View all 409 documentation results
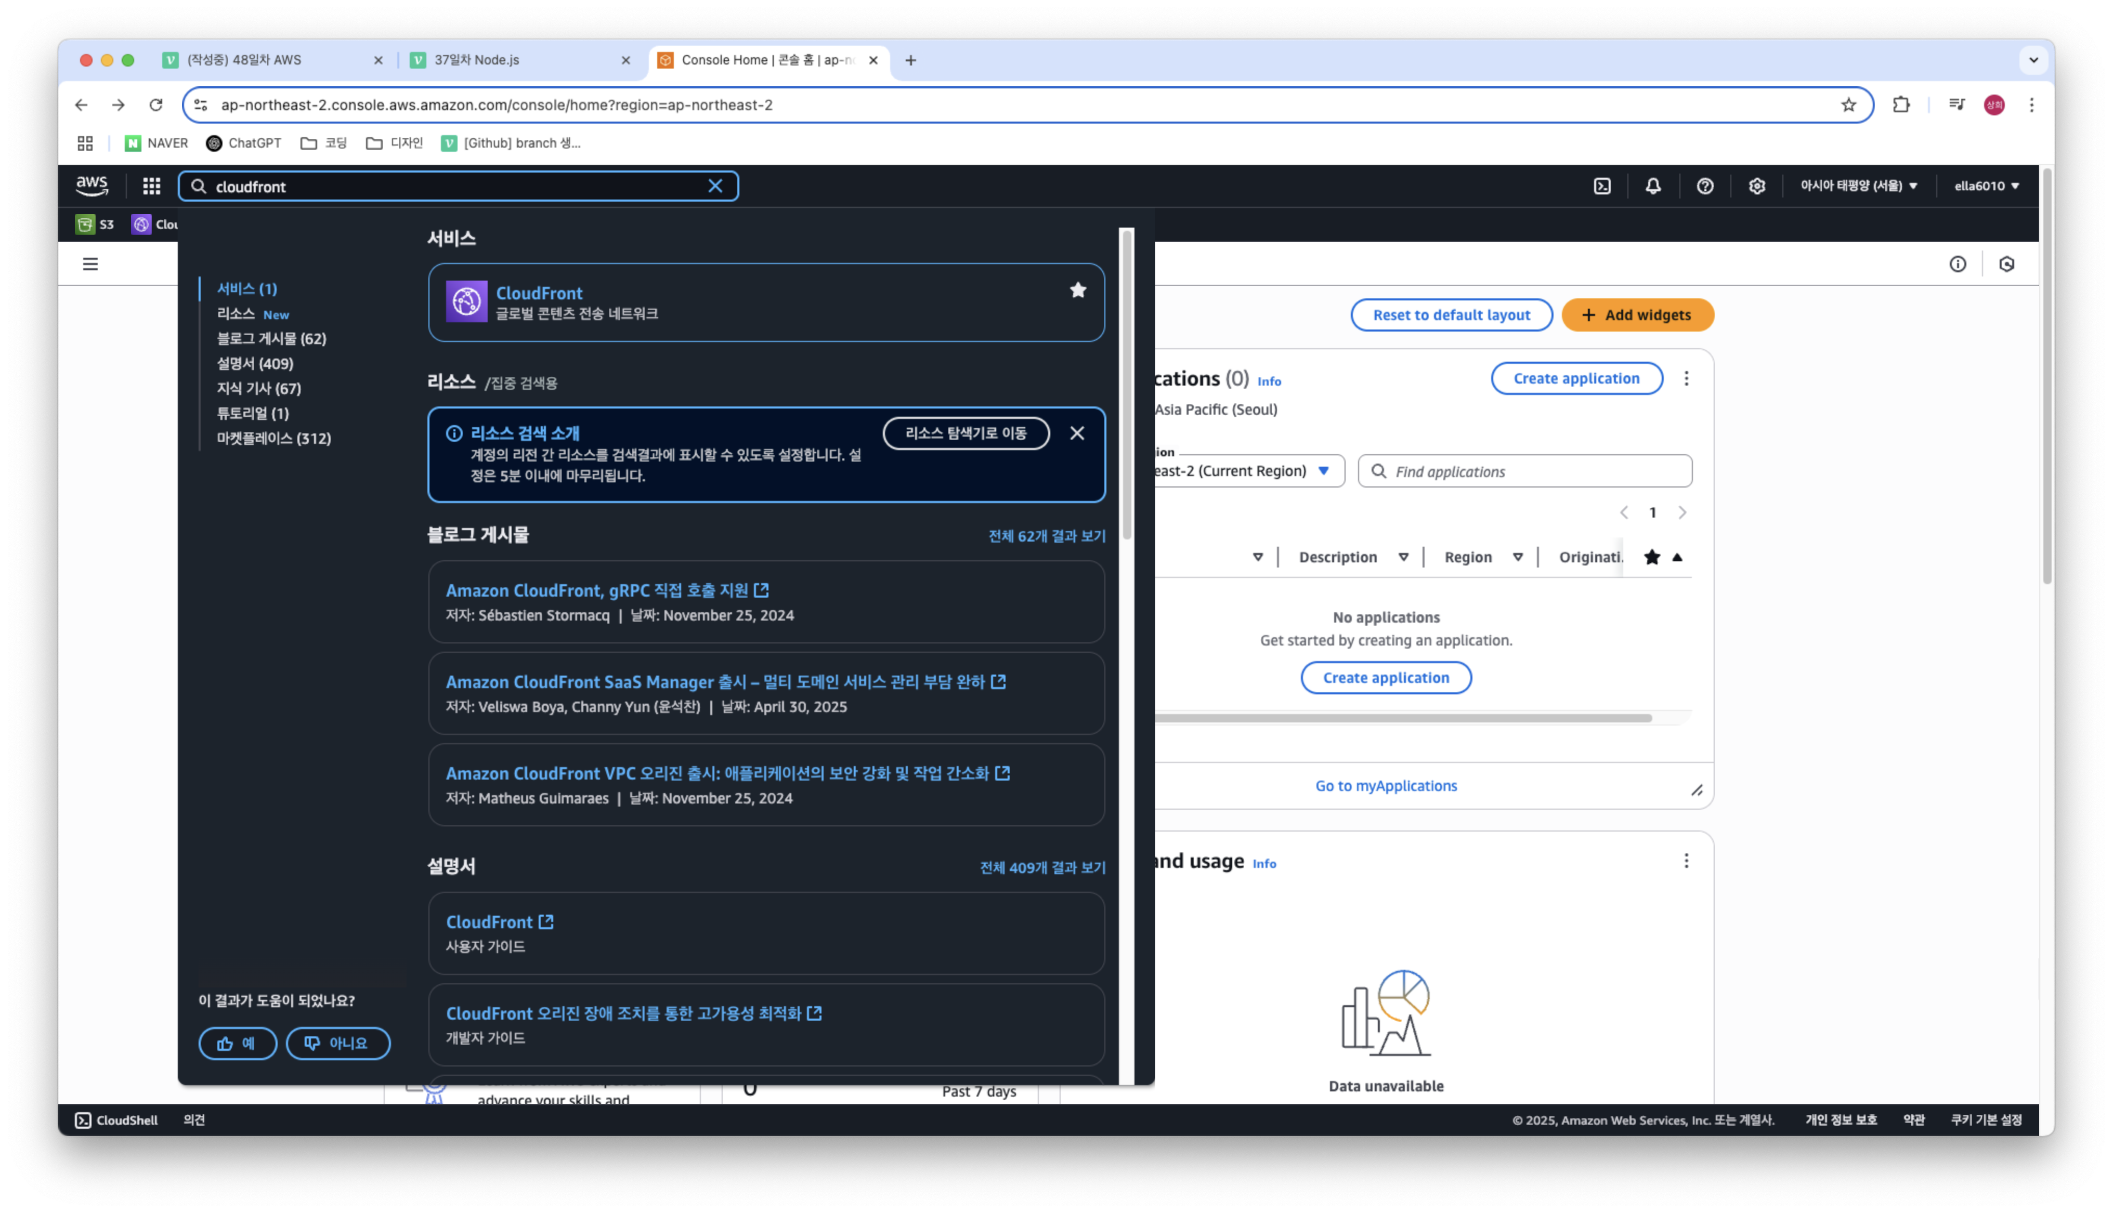This screenshot has width=2113, height=1213. (x=1042, y=867)
